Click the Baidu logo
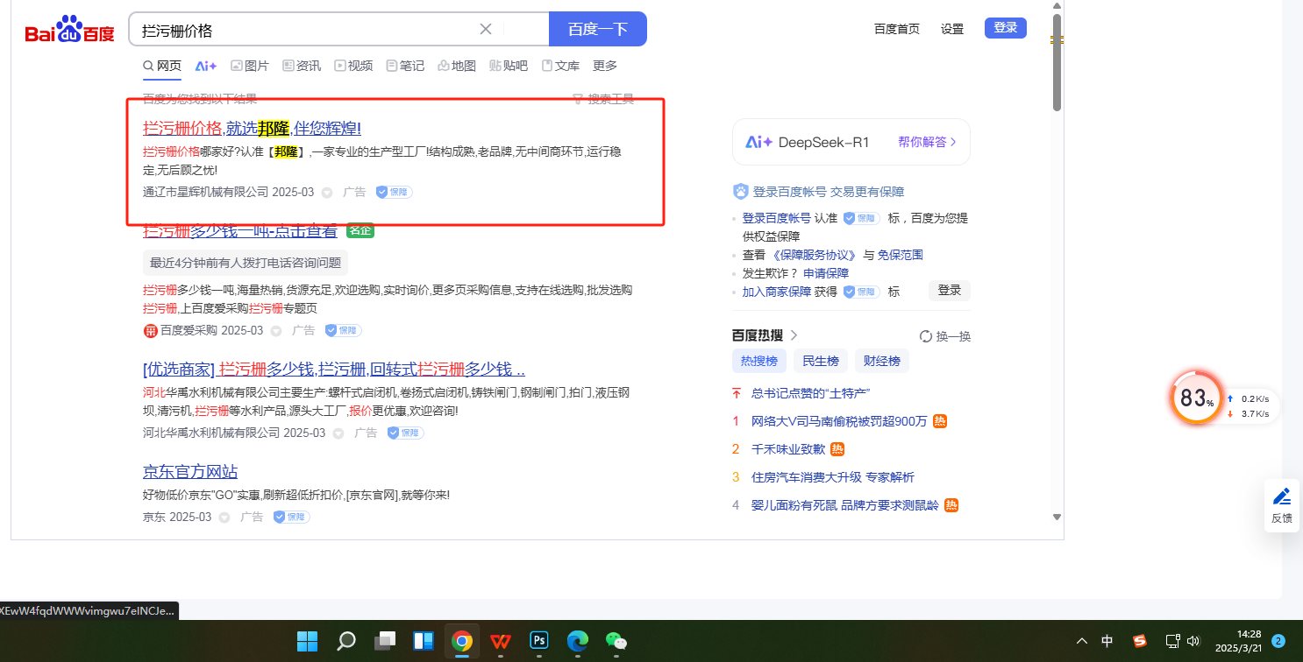The height and width of the screenshot is (662, 1303). point(69,30)
